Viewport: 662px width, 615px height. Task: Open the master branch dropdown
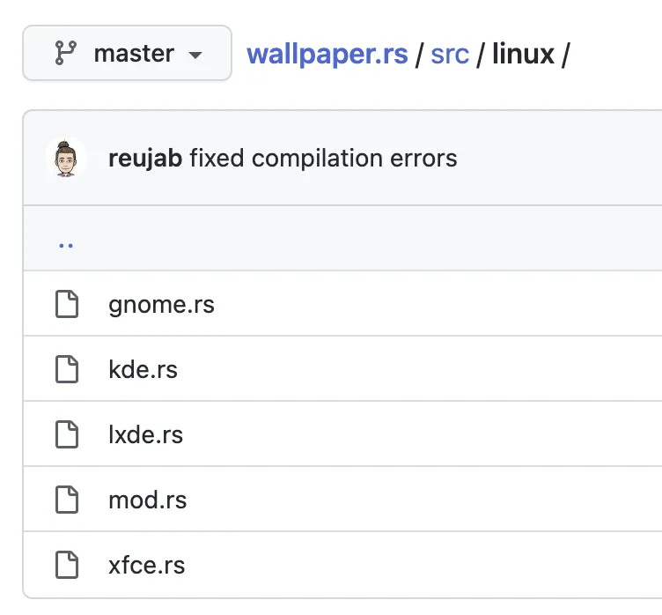point(127,53)
